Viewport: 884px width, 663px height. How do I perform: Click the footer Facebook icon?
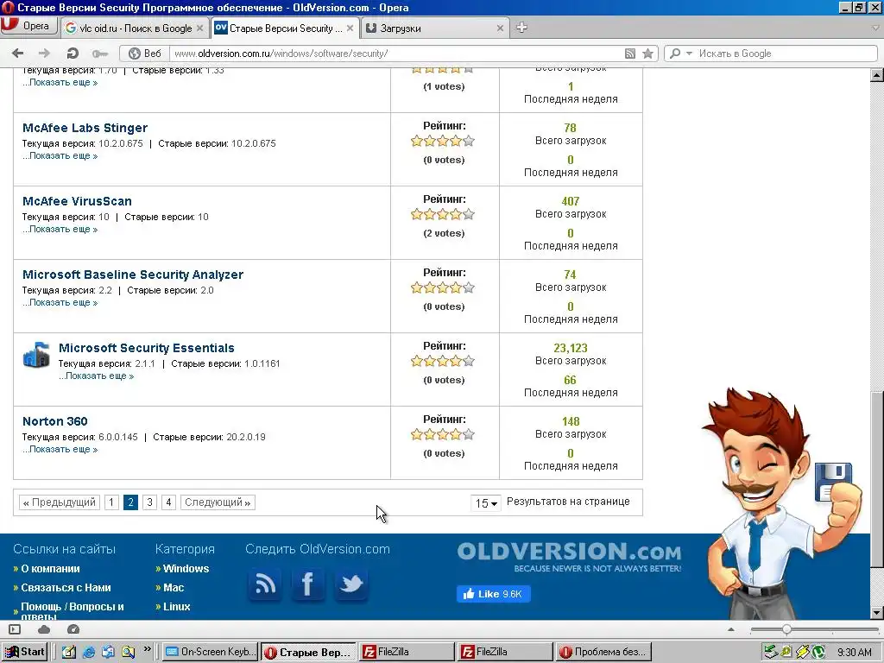click(308, 584)
